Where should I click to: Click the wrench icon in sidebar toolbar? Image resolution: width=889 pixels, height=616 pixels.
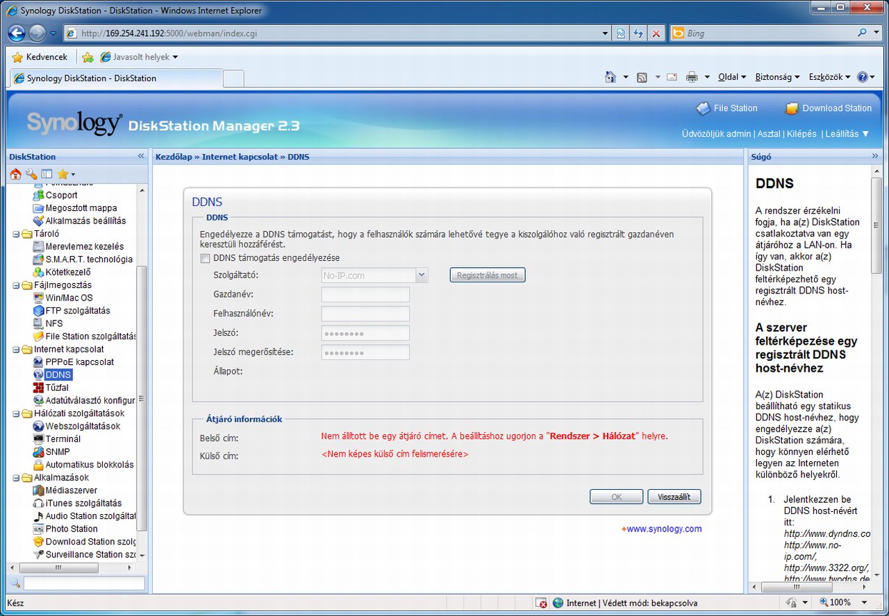(x=31, y=174)
